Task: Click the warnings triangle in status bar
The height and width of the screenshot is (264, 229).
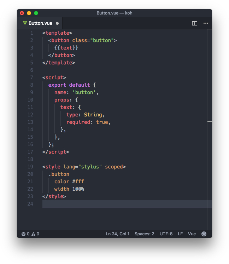Action: (33, 234)
